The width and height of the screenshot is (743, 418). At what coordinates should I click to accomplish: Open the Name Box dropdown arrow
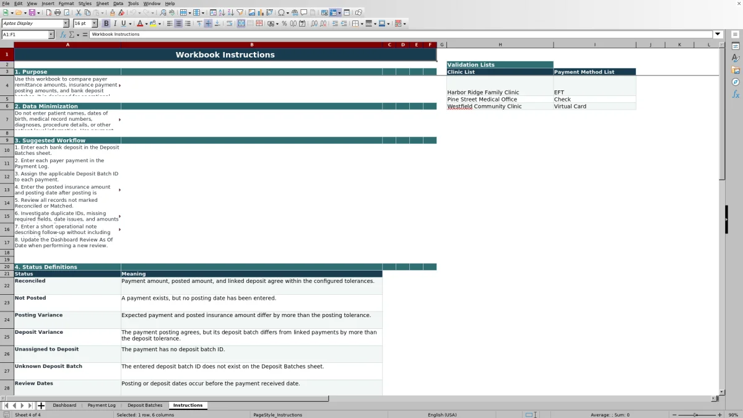[x=51, y=35]
